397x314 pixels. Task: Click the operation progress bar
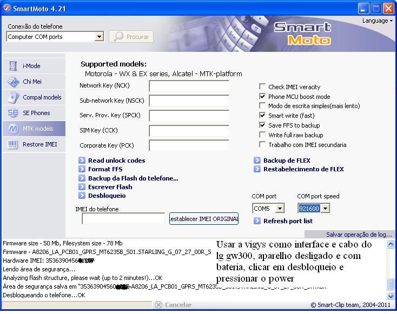point(77,305)
